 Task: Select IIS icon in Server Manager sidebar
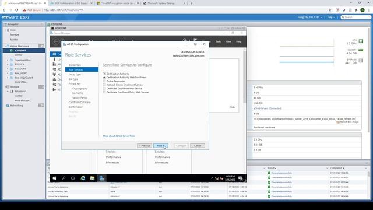[x=54, y=89]
